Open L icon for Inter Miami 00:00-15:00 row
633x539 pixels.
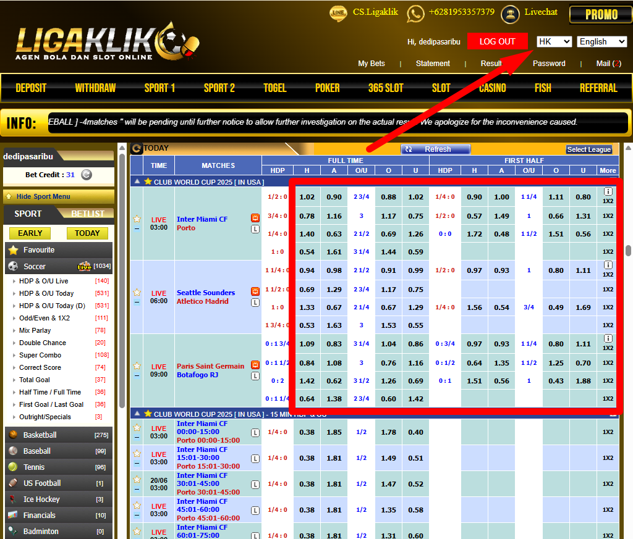(x=255, y=433)
